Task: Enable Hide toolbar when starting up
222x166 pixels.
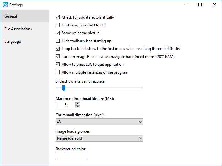Action: click(58, 41)
